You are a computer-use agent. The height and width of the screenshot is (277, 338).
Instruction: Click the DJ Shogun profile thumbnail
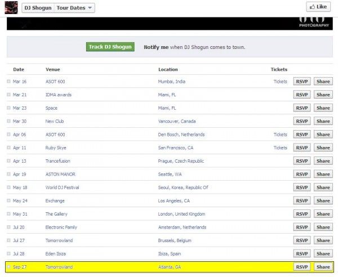click(11, 7)
